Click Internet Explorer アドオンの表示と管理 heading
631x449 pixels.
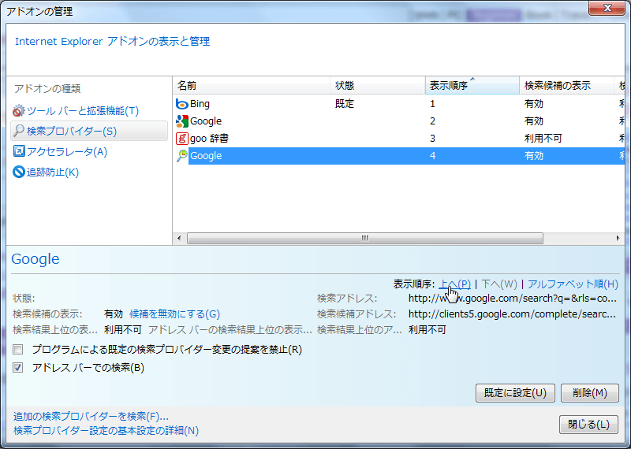[x=112, y=42]
